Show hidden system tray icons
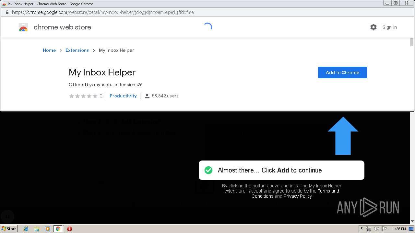The width and height of the screenshot is (415, 233). pyautogui.click(x=362, y=229)
